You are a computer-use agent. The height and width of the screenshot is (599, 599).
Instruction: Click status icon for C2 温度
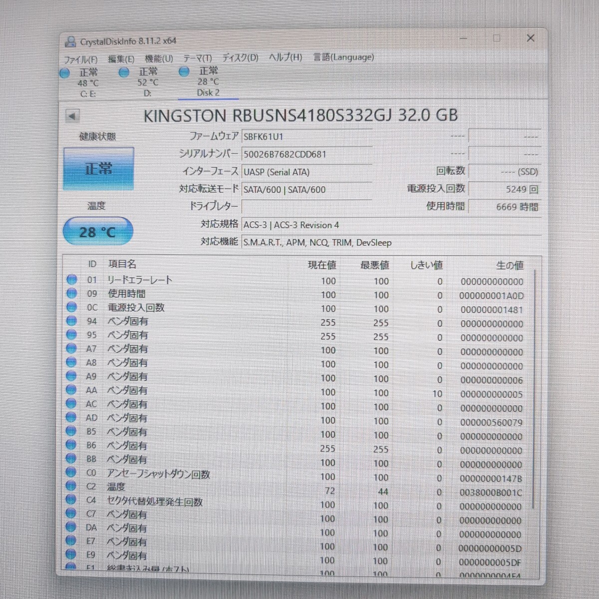pyautogui.click(x=71, y=486)
